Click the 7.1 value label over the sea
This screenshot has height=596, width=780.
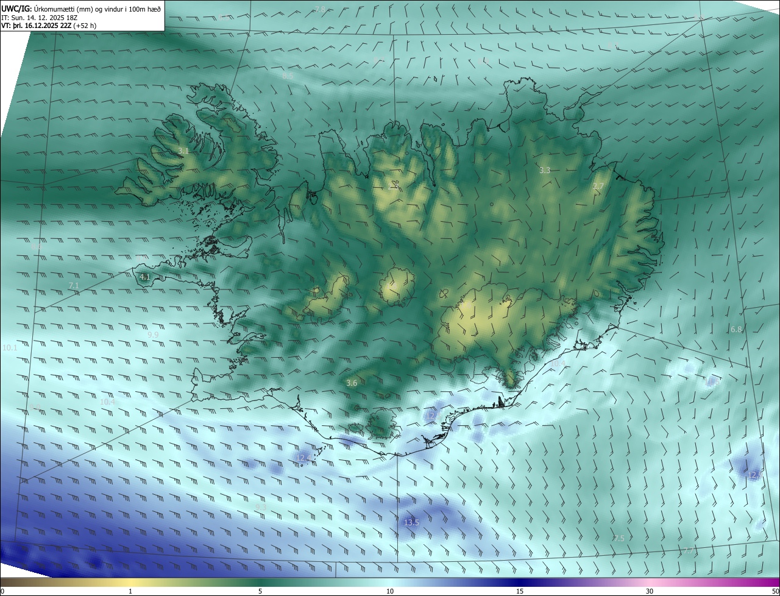[74, 285]
